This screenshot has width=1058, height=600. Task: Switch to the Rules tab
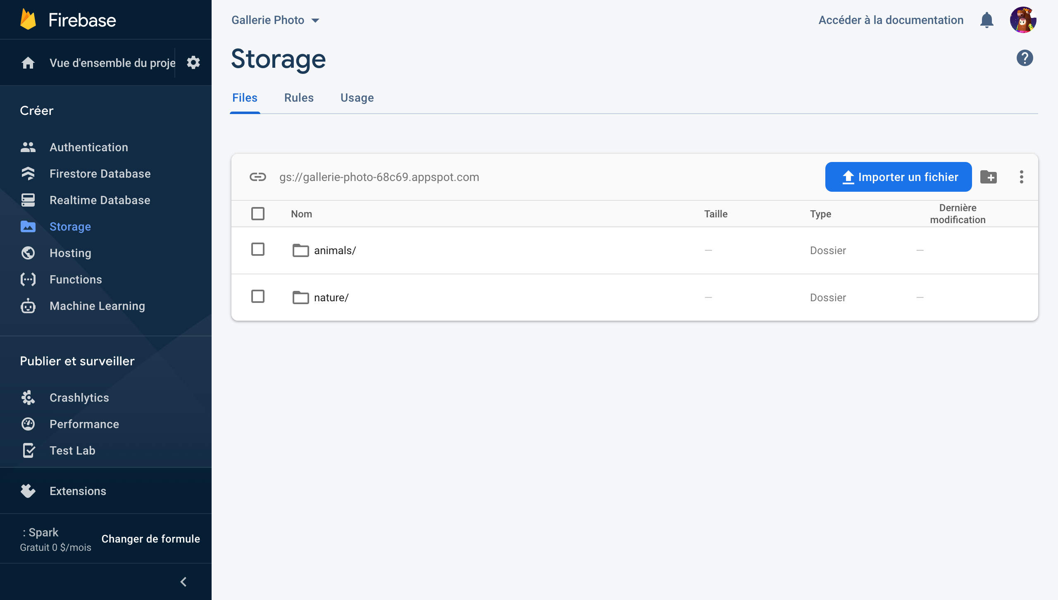tap(299, 98)
